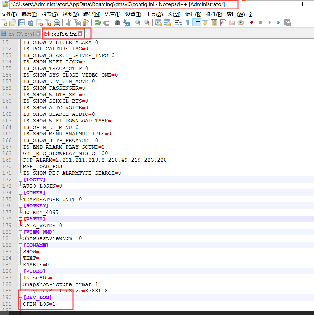Click the Open file folder icon
The height and width of the screenshot is (315, 314).
pos(13,23)
